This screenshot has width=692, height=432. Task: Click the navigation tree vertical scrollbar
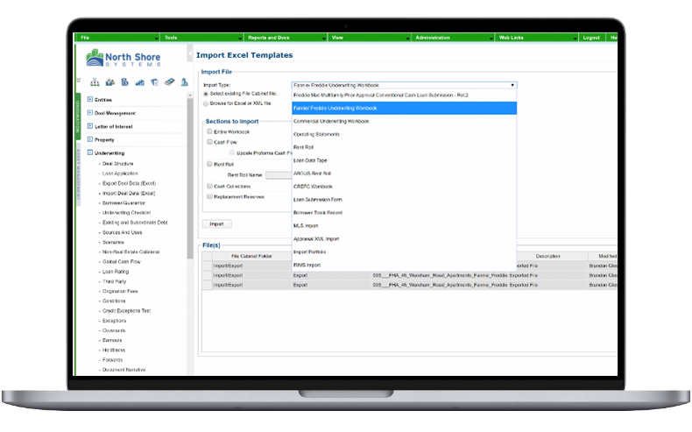point(190,177)
